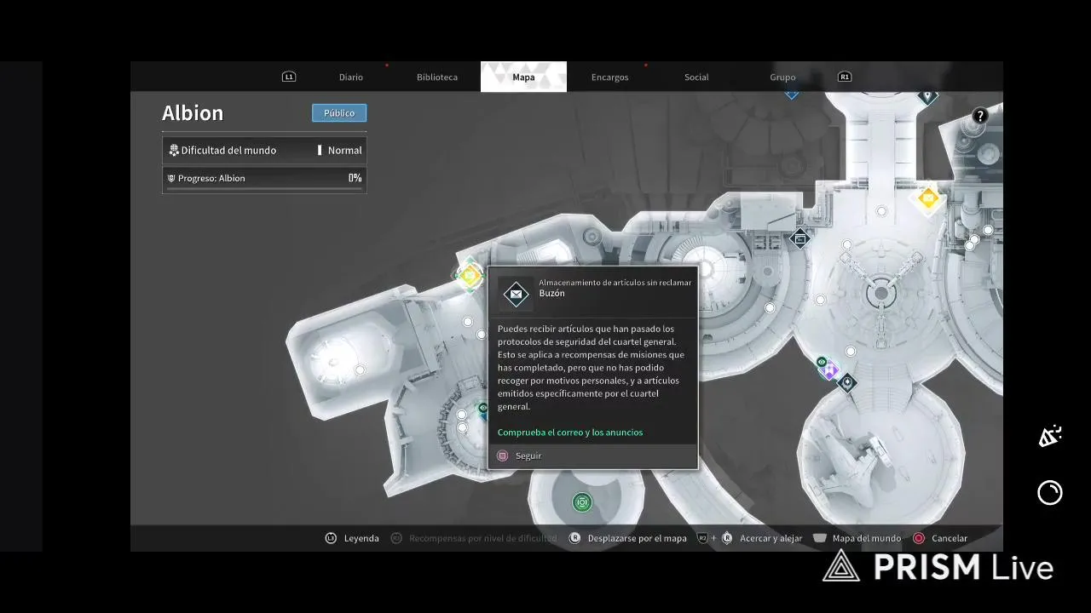Screen dimensions: 1091x613
Task: Switch to the Grupo tab
Action: click(782, 77)
